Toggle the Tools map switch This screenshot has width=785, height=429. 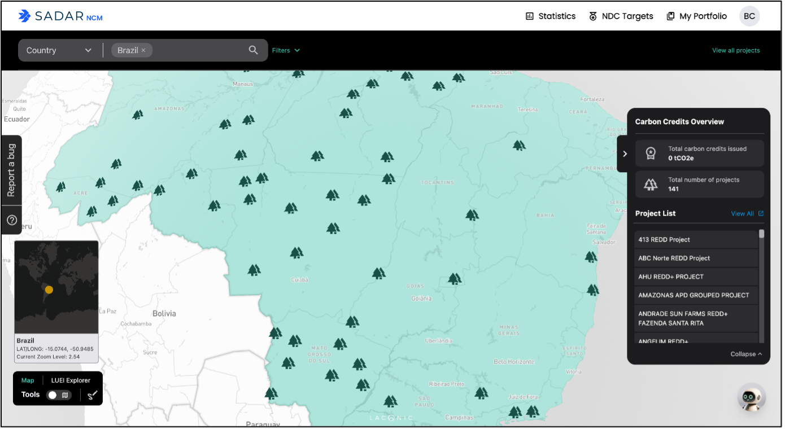(59, 395)
